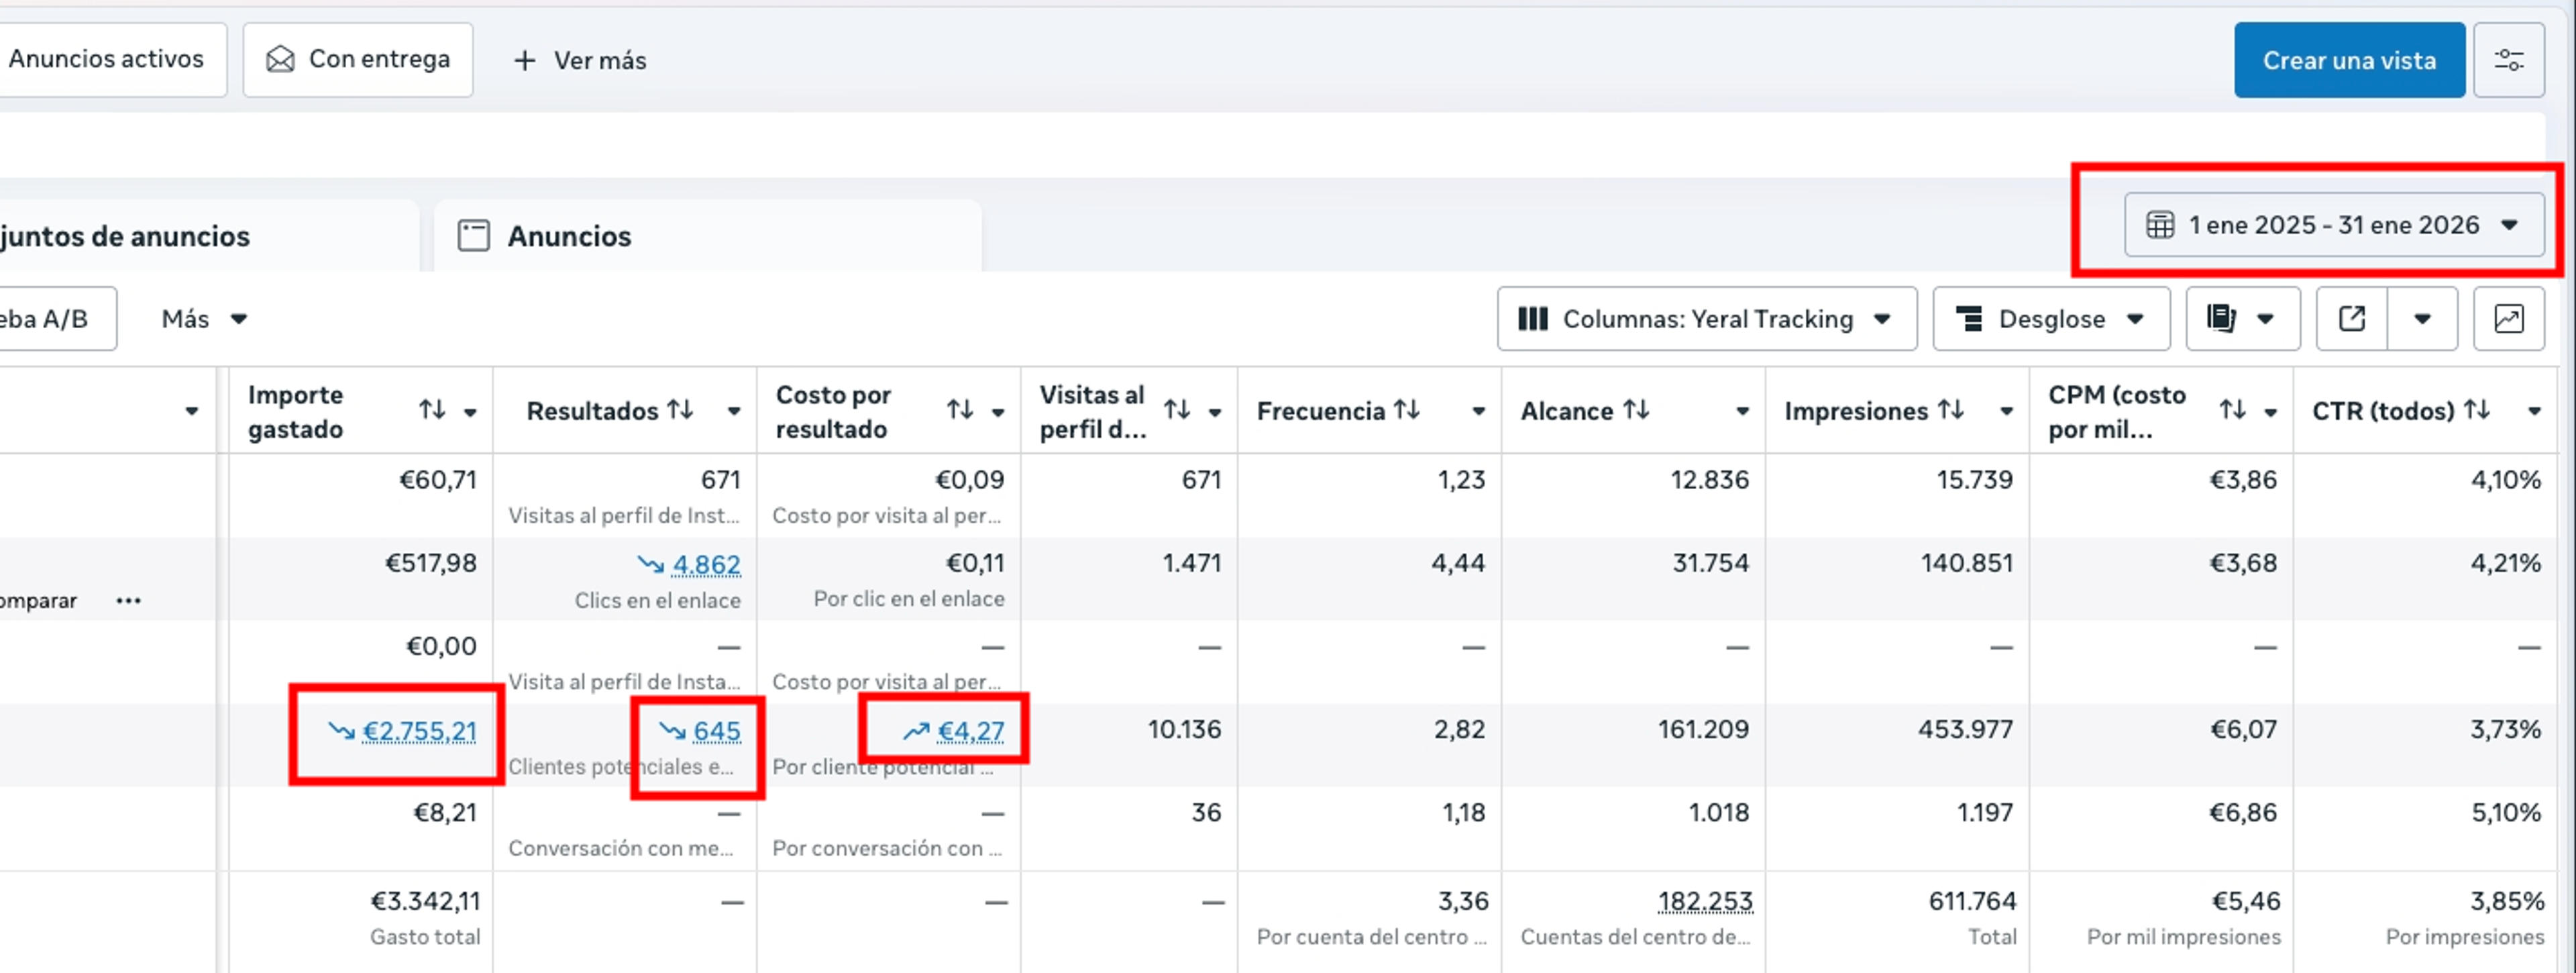Sort the Resultados column
This screenshot has width=2576, height=973.
(x=680, y=410)
